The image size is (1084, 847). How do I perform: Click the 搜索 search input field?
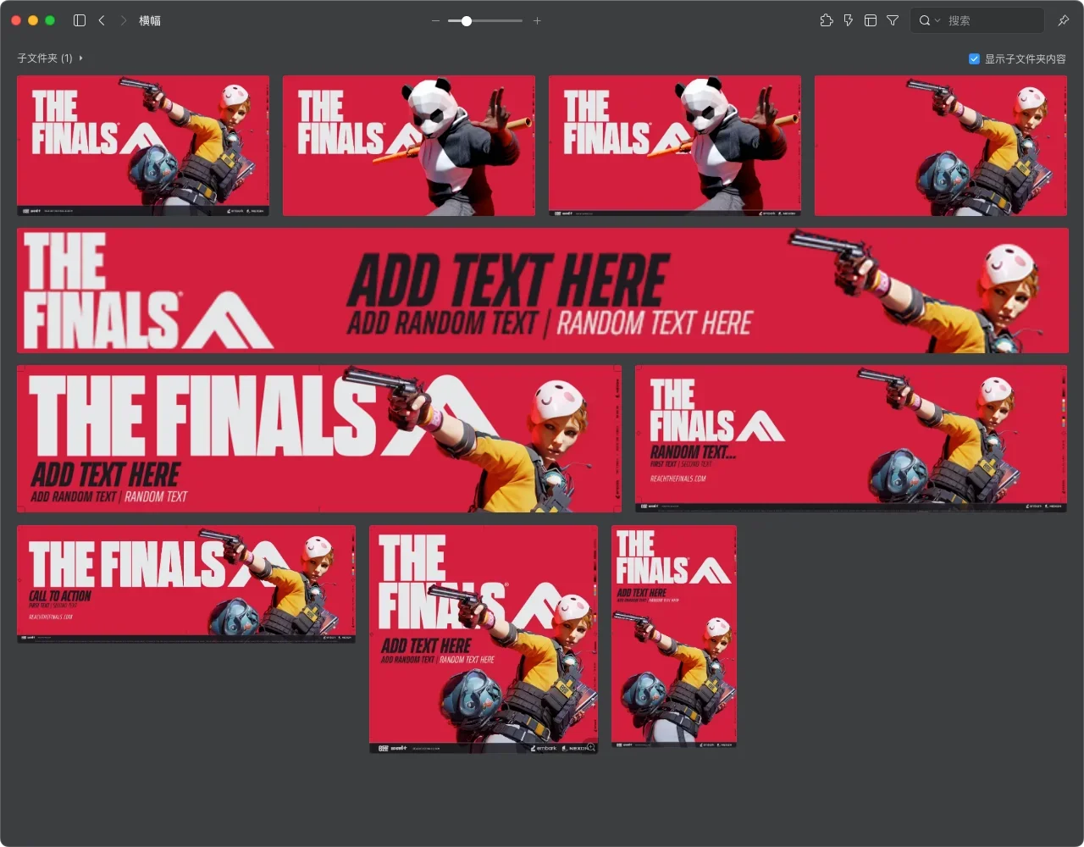(x=991, y=20)
